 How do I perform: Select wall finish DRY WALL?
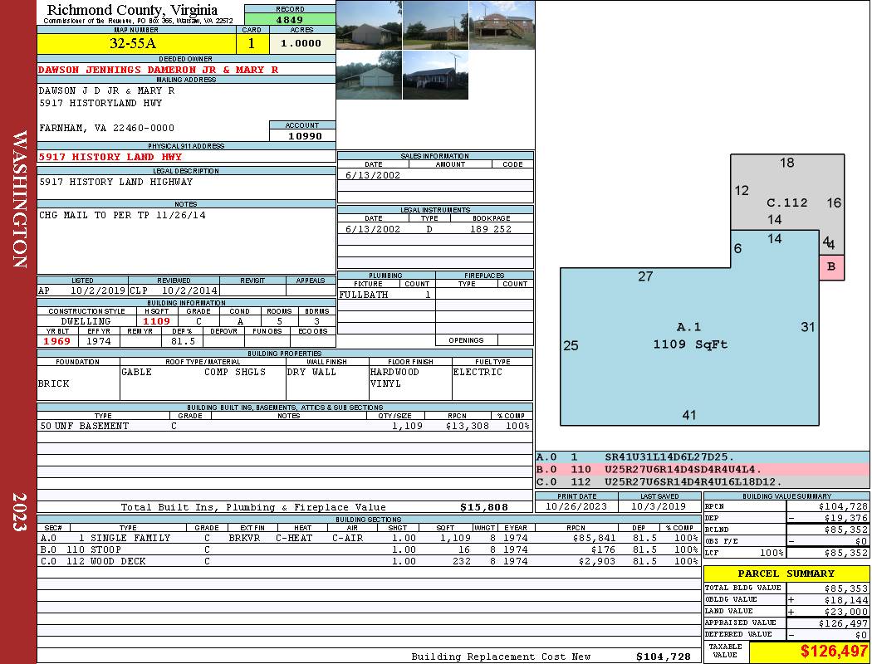point(311,372)
